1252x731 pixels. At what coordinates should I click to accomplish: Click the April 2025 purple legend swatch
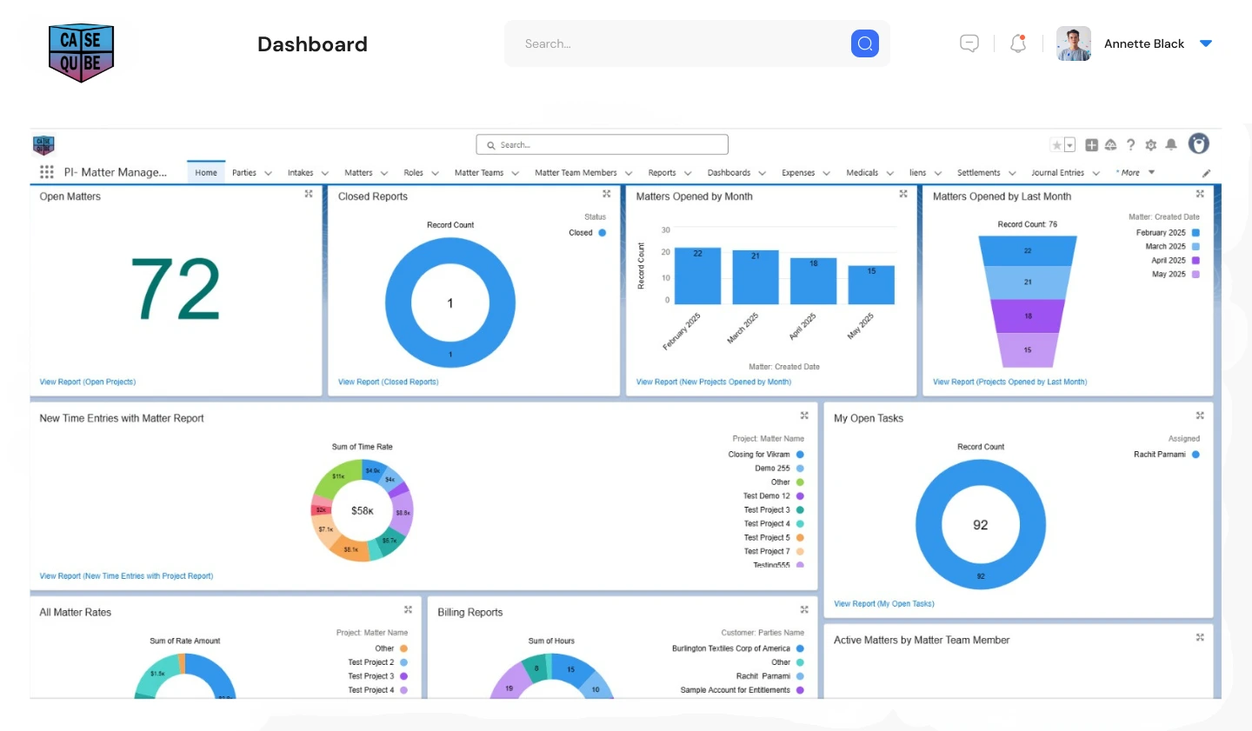1195,261
